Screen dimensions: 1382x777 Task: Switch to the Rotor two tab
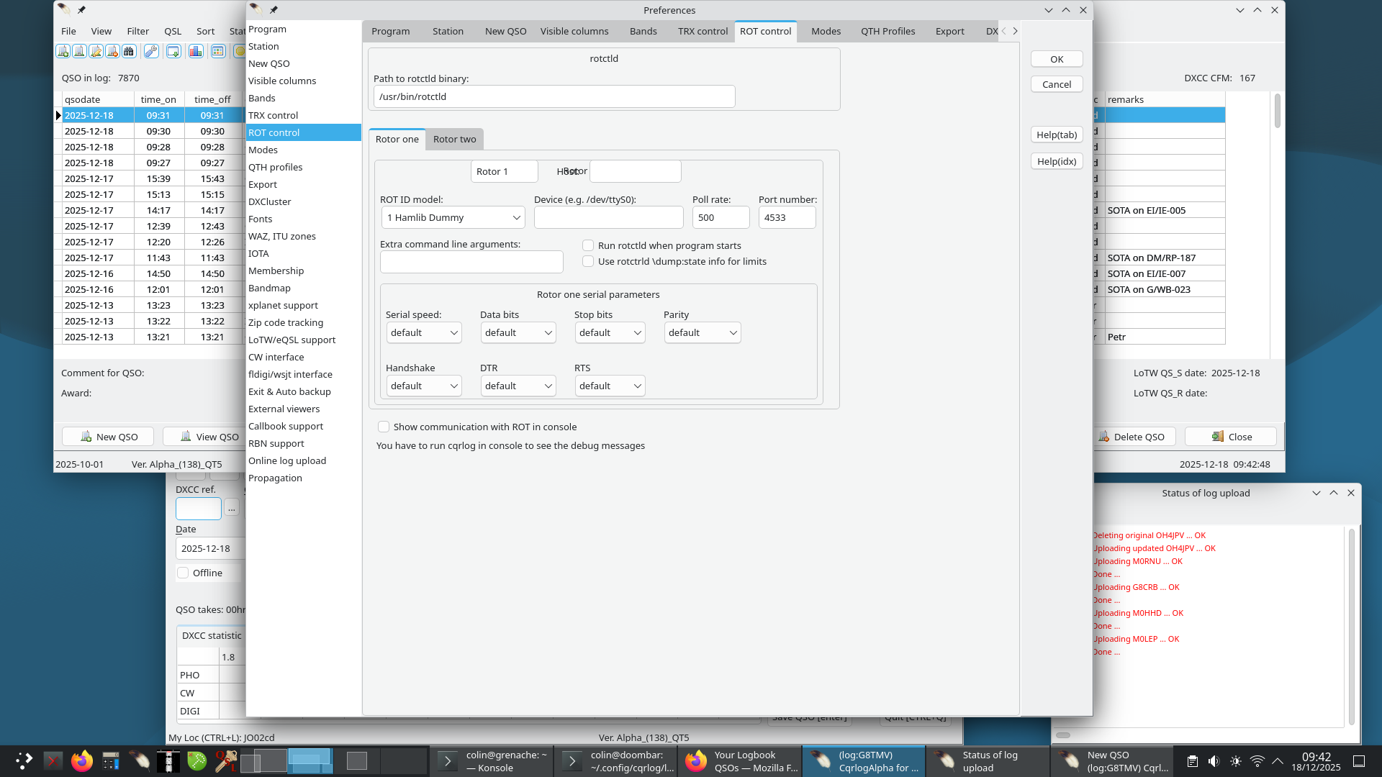tap(454, 140)
